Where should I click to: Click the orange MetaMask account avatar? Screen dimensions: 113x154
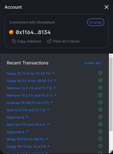click(x=11, y=32)
